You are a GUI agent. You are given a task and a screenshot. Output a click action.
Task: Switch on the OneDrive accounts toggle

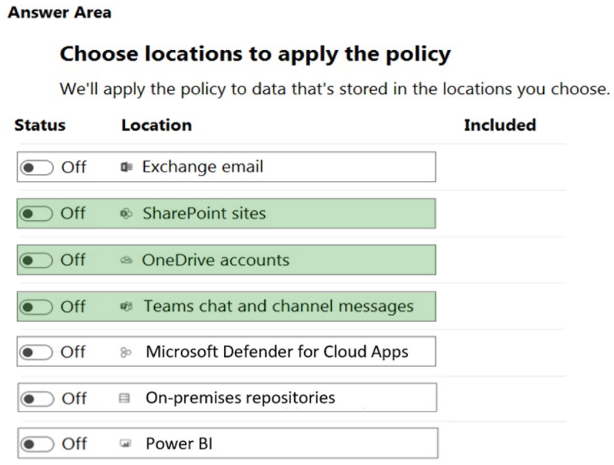click(x=37, y=260)
